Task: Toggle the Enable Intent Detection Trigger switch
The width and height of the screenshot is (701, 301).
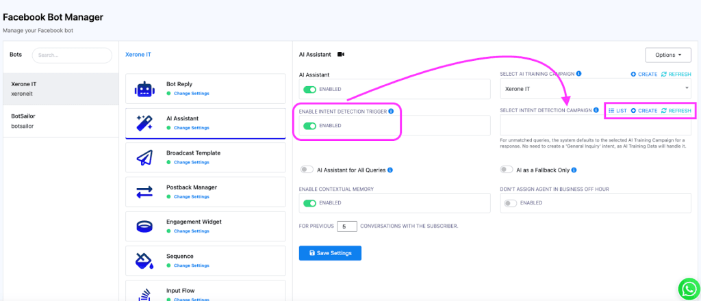Action: click(x=310, y=126)
